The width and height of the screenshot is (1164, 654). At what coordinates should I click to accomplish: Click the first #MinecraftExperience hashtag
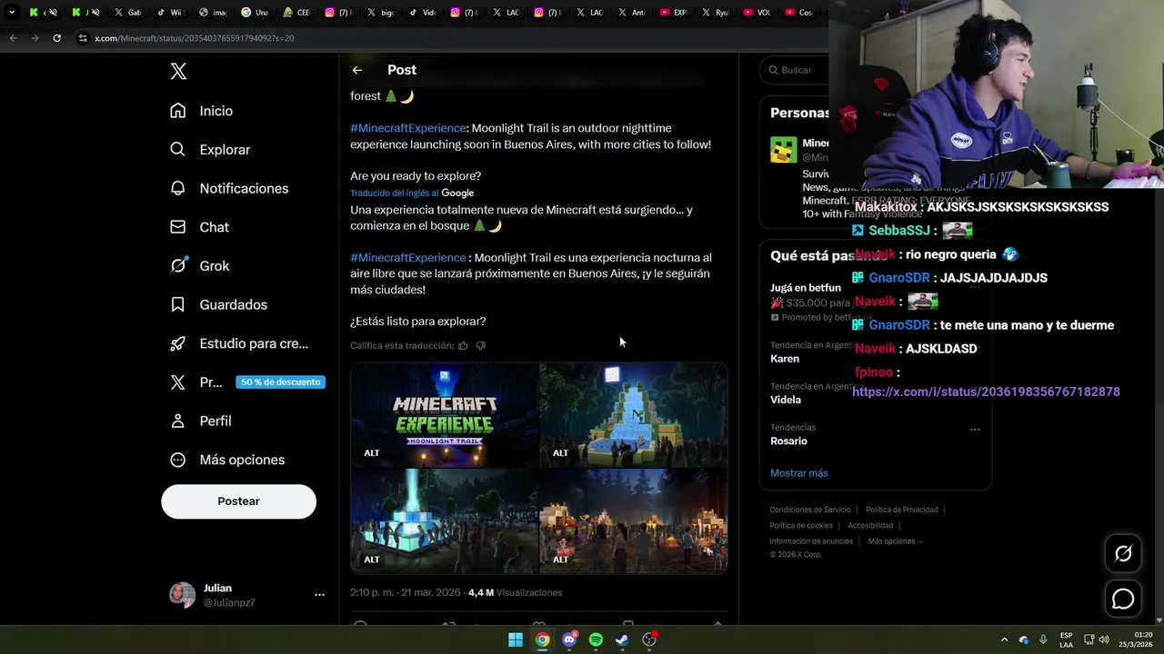(x=408, y=128)
